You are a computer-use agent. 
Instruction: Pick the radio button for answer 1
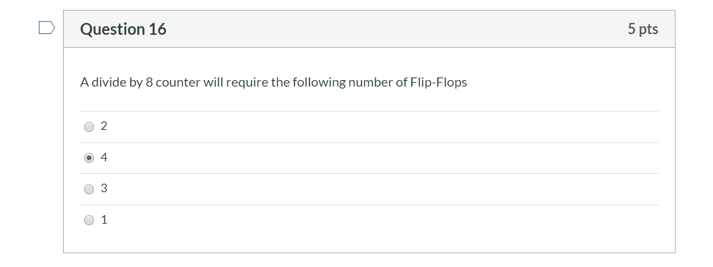[x=89, y=220]
